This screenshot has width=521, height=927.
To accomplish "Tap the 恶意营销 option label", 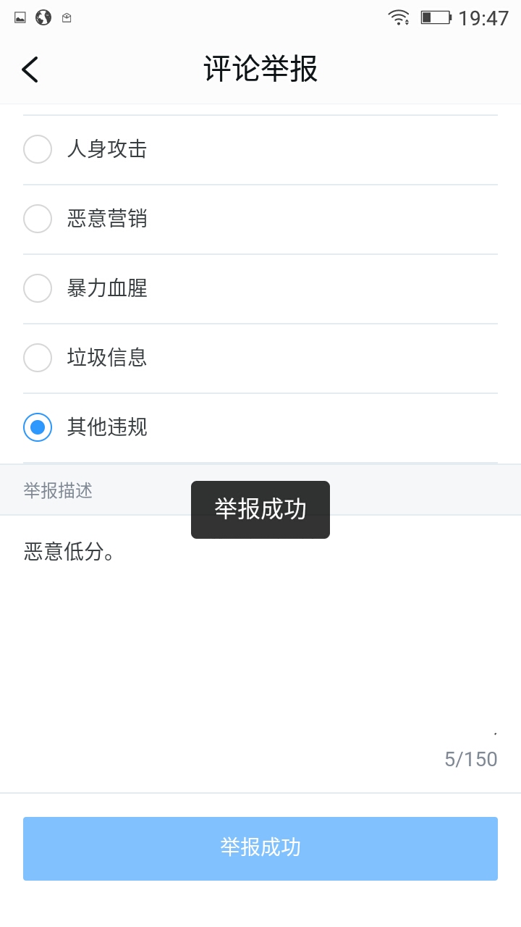I will [x=107, y=219].
